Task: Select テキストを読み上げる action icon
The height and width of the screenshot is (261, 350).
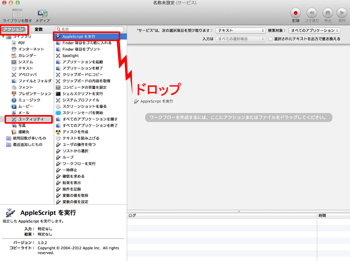Action: 58,138
